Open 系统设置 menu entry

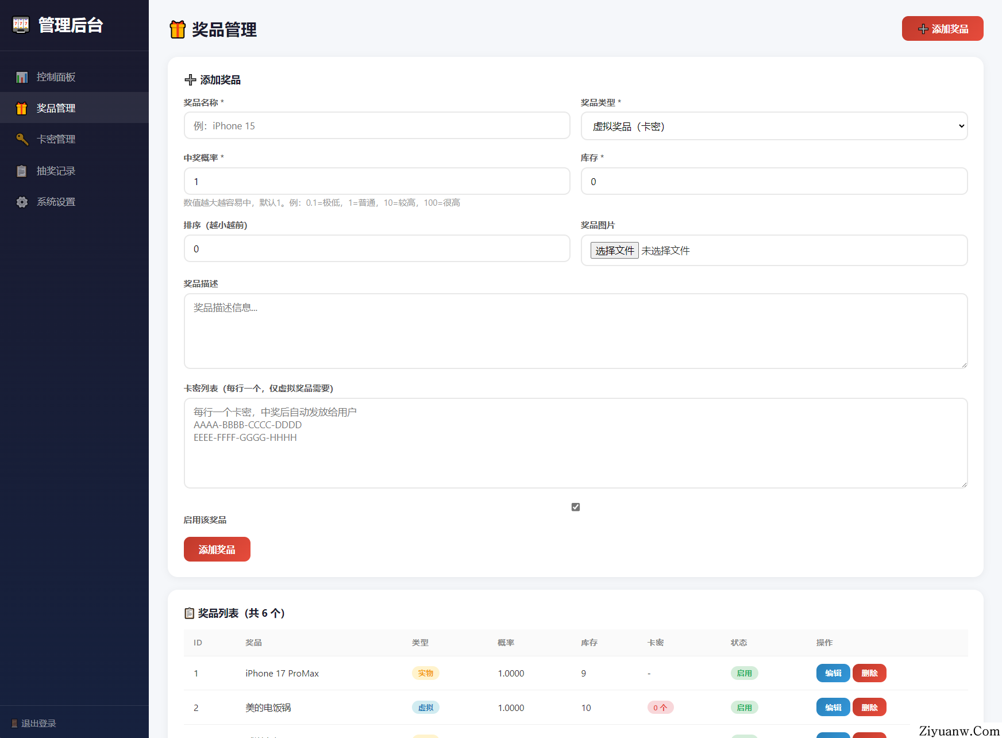point(74,202)
